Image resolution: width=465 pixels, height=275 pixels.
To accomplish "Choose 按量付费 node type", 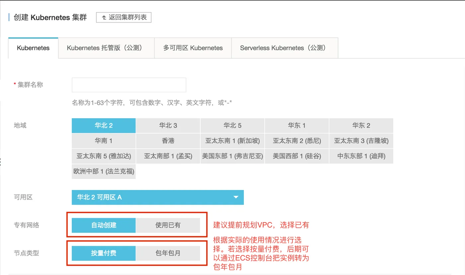I will click(x=104, y=253).
